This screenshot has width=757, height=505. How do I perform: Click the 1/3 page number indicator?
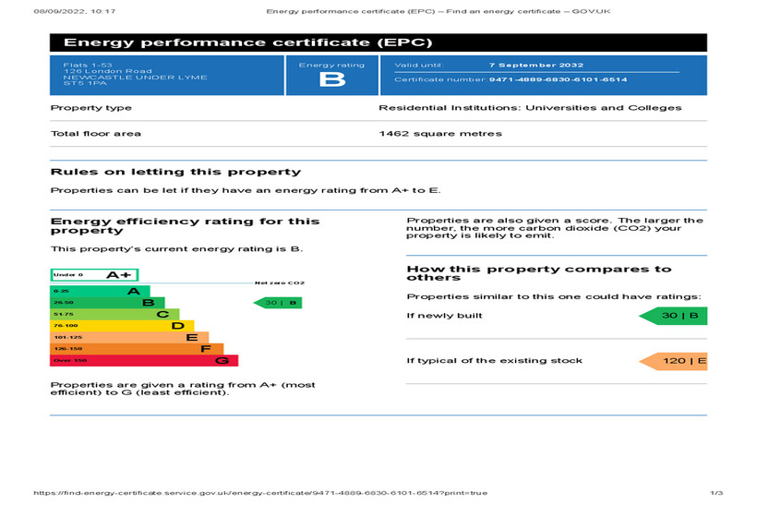(716, 493)
